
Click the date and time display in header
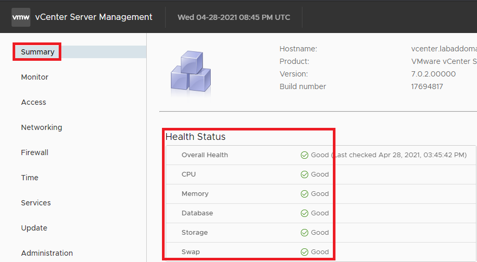tap(234, 17)
